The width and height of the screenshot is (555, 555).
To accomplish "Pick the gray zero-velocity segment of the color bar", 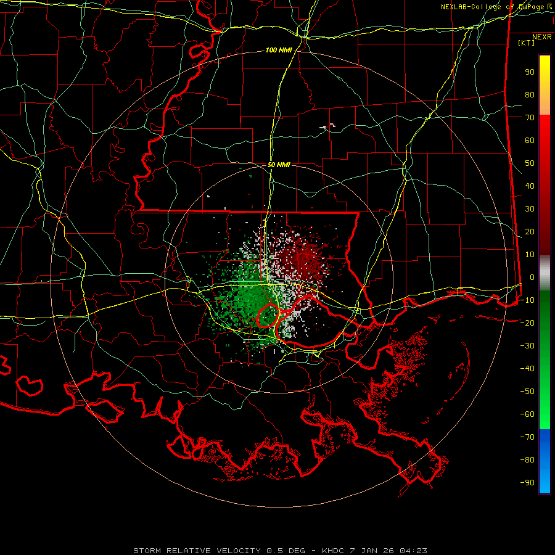I will point(545,273).
